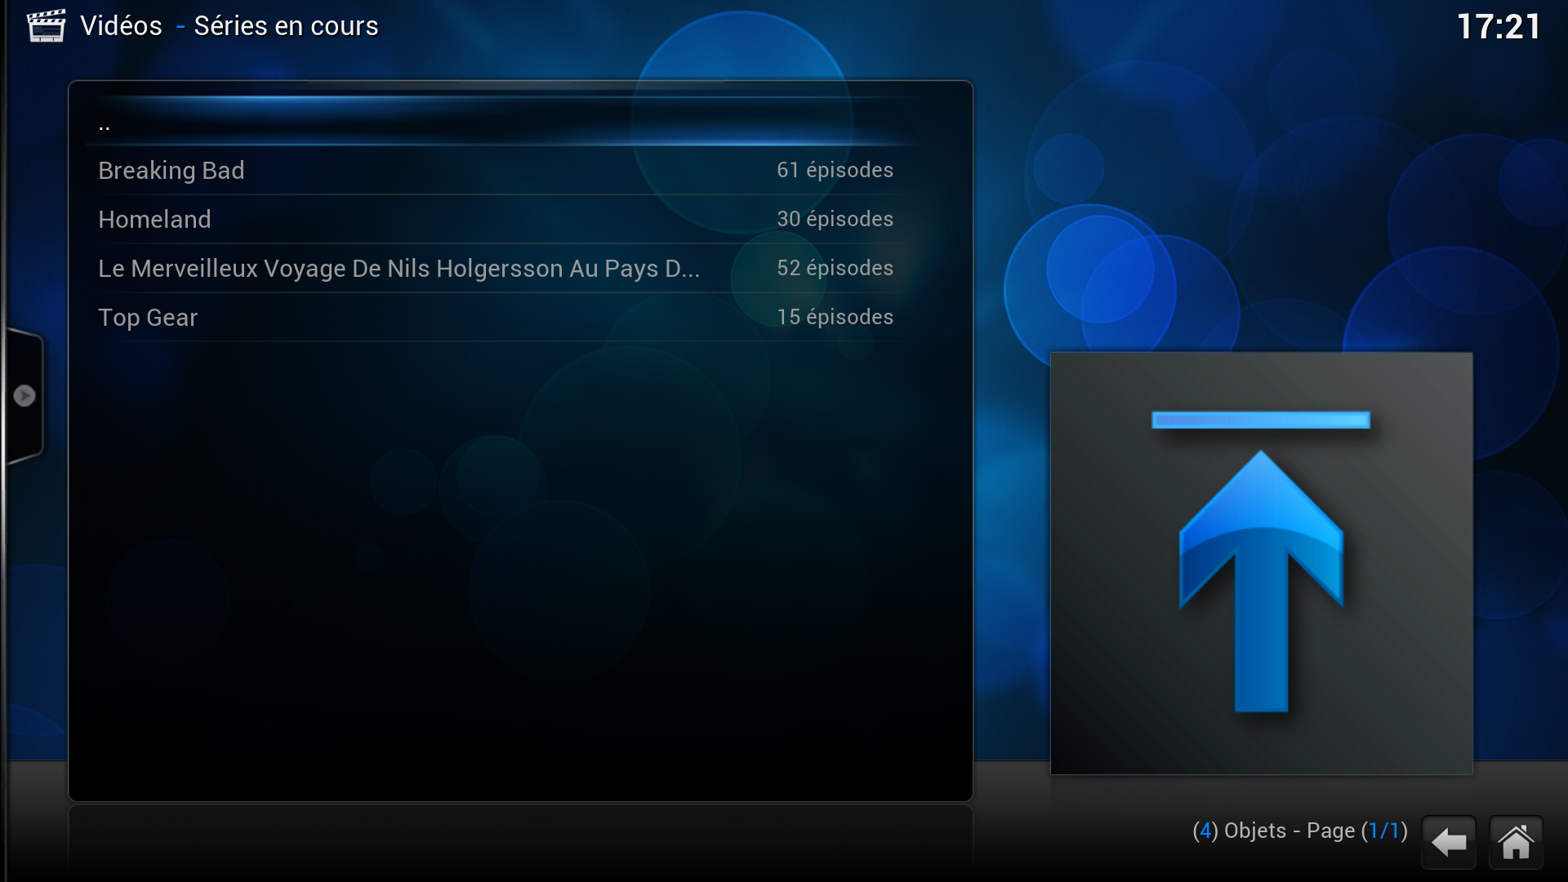The height and width of the screenshot is (882, 1568).
Task: Click the circular arrow on side tab
Action: click(x=24, y=396)
